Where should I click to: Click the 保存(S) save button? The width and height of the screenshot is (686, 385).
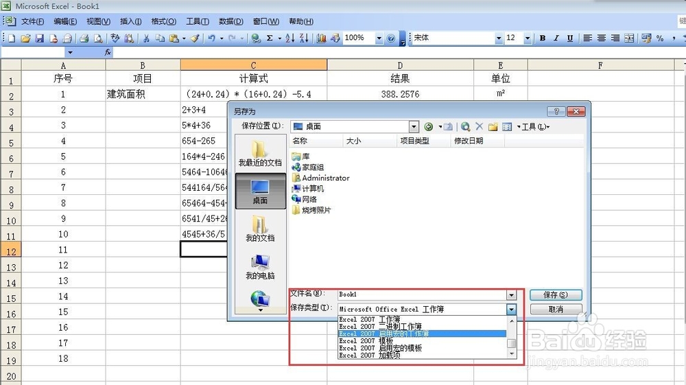[x=556, y=295]
